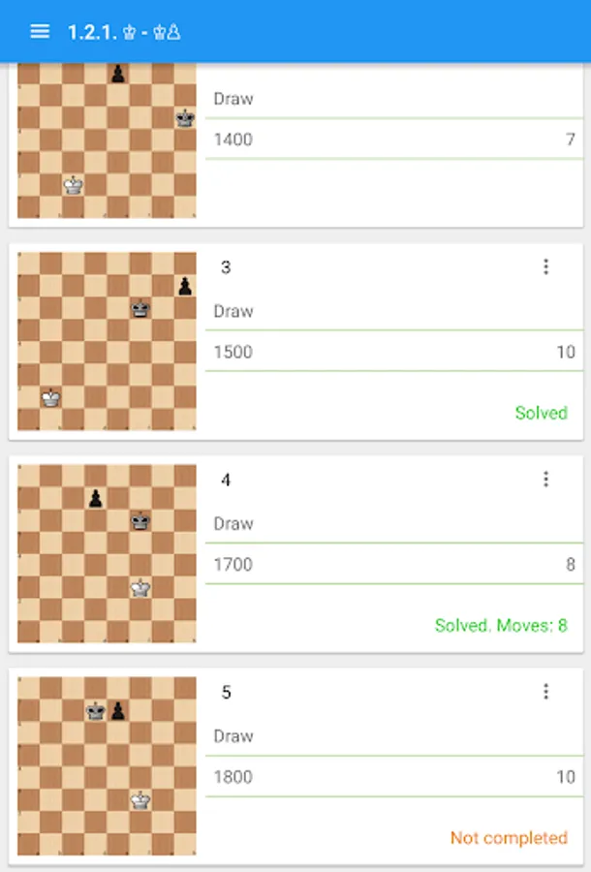
Task: Open puzzle 3 chessboard thumbnail
Action: tap(107, 341)
